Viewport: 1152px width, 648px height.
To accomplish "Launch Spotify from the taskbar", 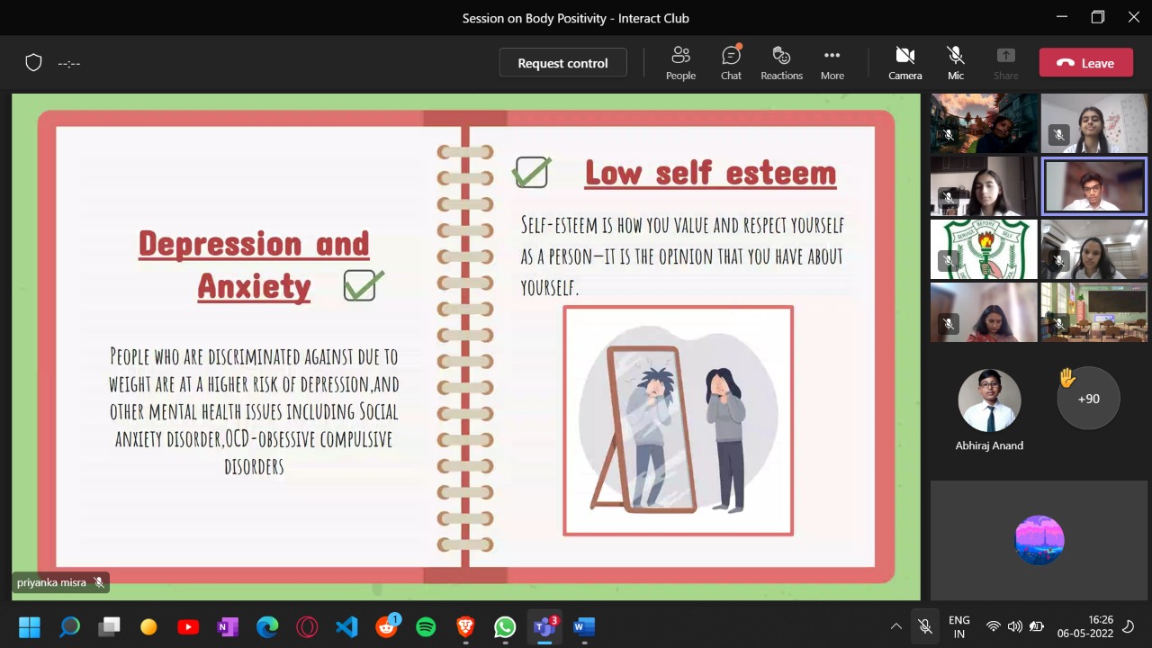I will [425, 625].
